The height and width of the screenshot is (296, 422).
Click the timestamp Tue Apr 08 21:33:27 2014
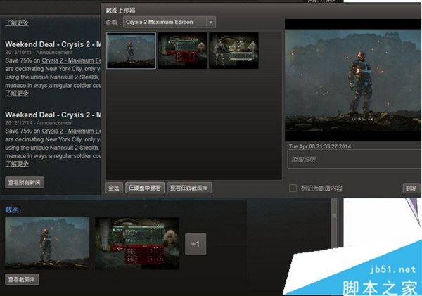[x=320, y=146]
